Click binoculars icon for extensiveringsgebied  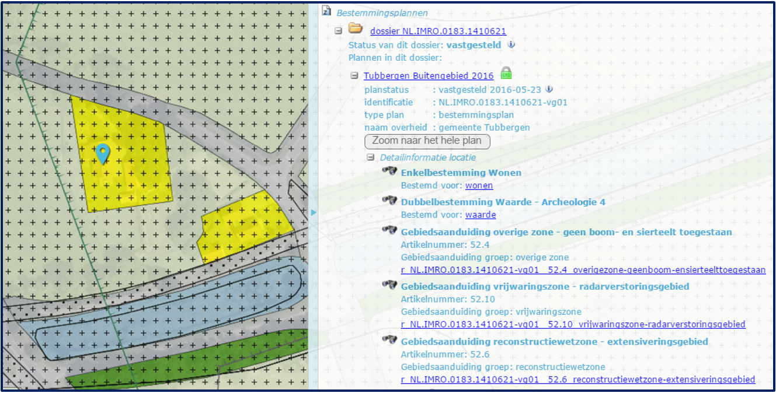coord(389,339)
